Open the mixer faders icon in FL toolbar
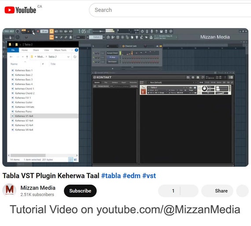Viewport: 251px width, 226px height. [122, 37]
